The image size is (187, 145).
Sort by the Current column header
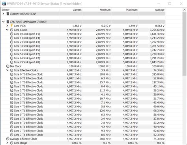click(x=77, y=10)
